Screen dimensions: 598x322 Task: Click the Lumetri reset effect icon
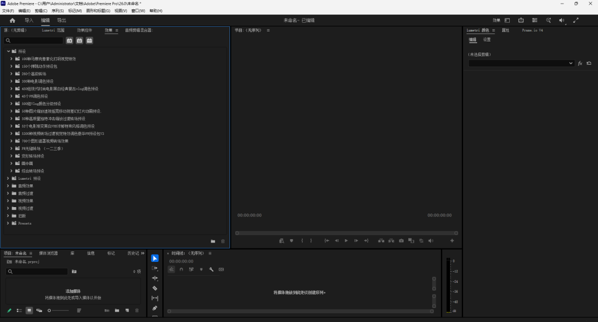[x=589, y=63]
